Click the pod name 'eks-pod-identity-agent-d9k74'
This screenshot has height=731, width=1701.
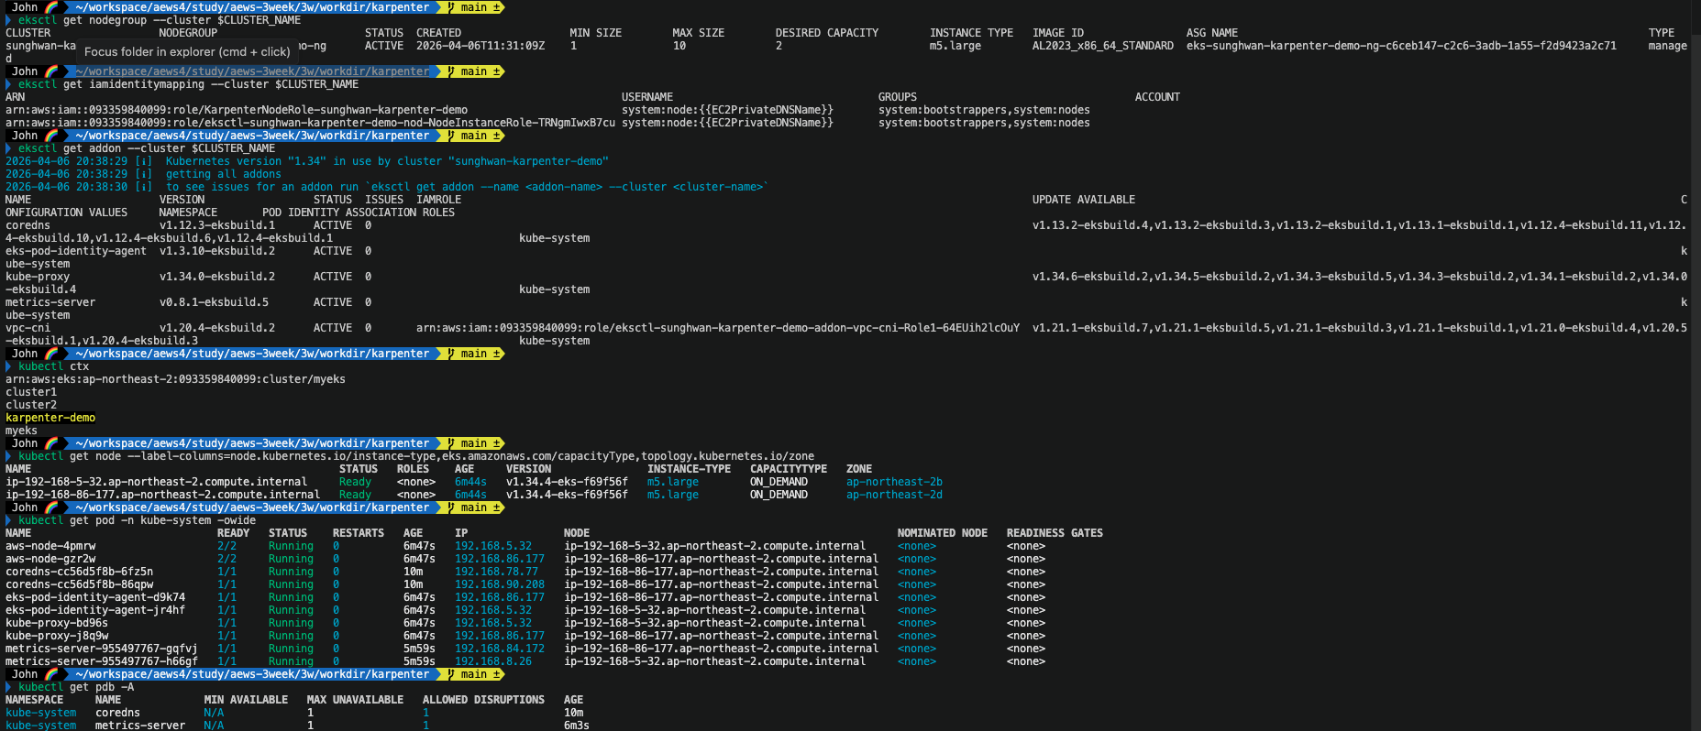click(x=95, y=597)
